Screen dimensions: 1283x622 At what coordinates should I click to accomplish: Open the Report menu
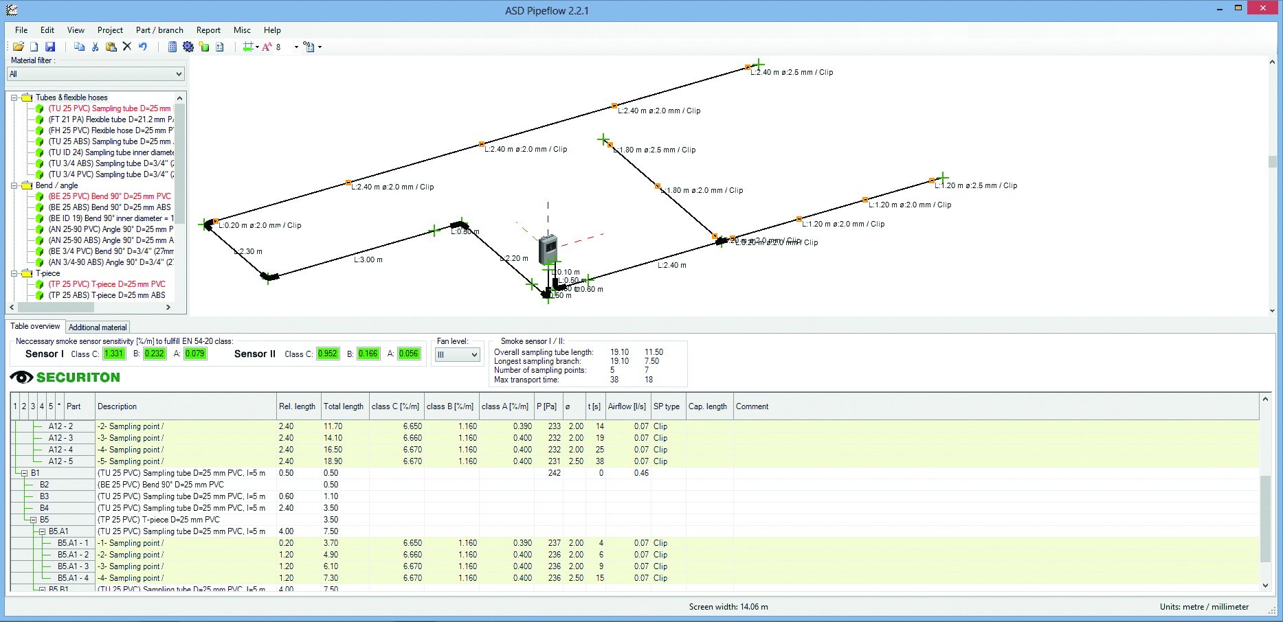click(x=208, y=30)
